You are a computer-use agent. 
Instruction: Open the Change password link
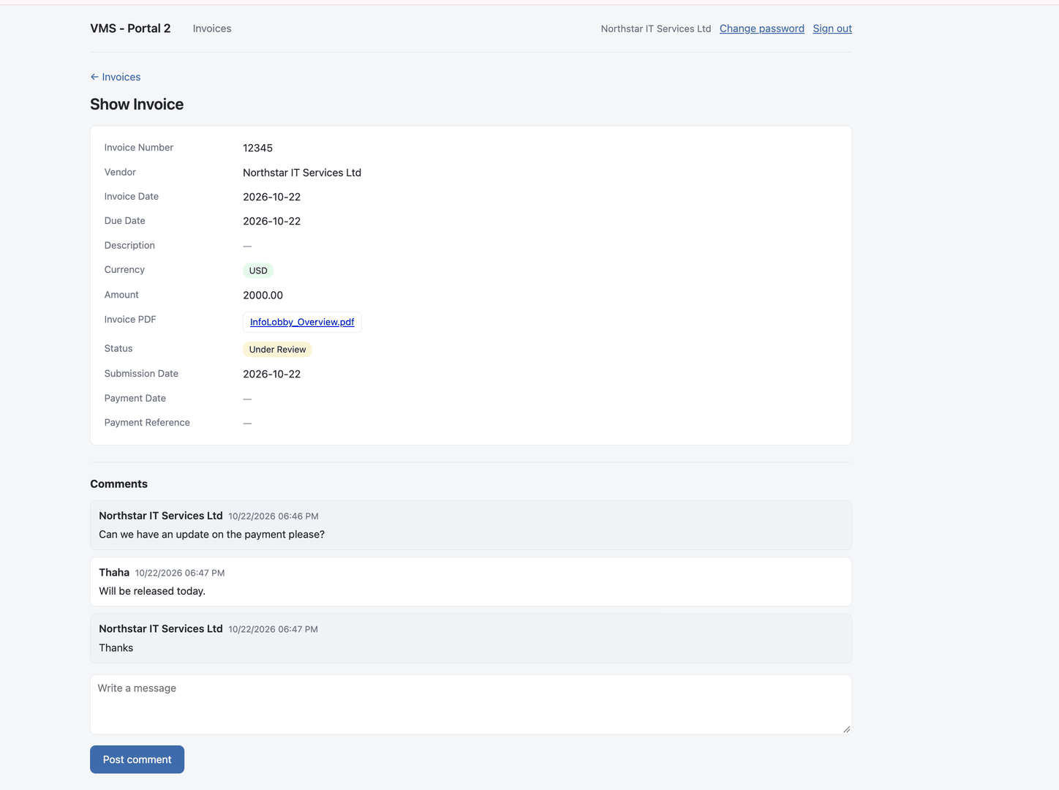coord(762,29)
